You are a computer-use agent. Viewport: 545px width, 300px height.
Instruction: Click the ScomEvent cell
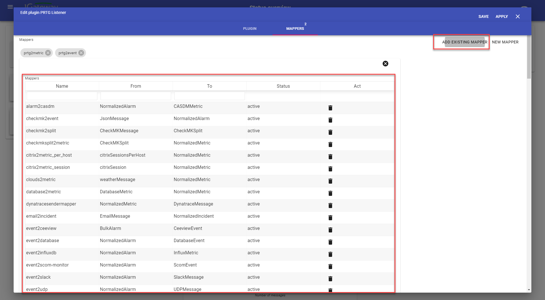185,265
